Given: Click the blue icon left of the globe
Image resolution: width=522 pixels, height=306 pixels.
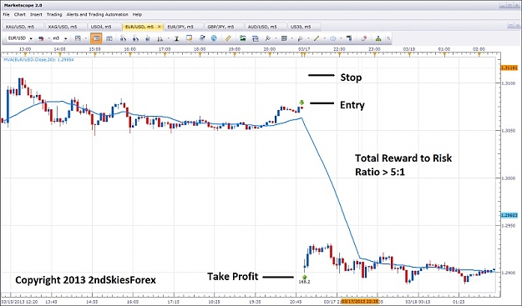Looking at the screenshot, I should click(202, 38).
